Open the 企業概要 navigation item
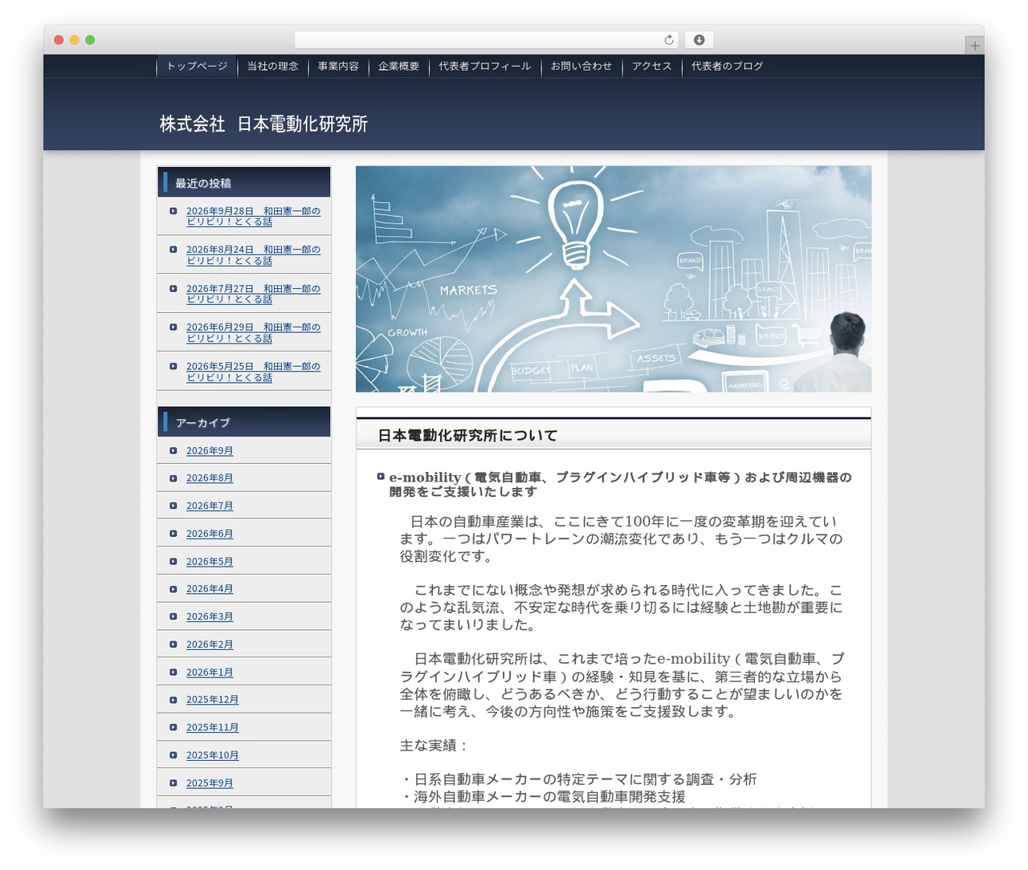Image resolution: width=1028 pixels, height=870 pixels. pyautogui.click(x=399, y=67)
